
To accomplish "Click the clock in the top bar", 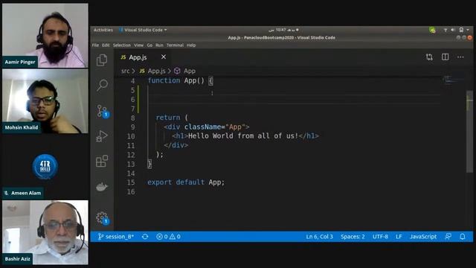I will [x=283, y=30].
